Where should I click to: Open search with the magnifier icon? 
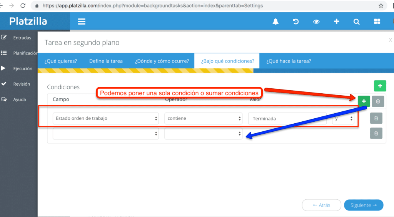tap(356, 22)
